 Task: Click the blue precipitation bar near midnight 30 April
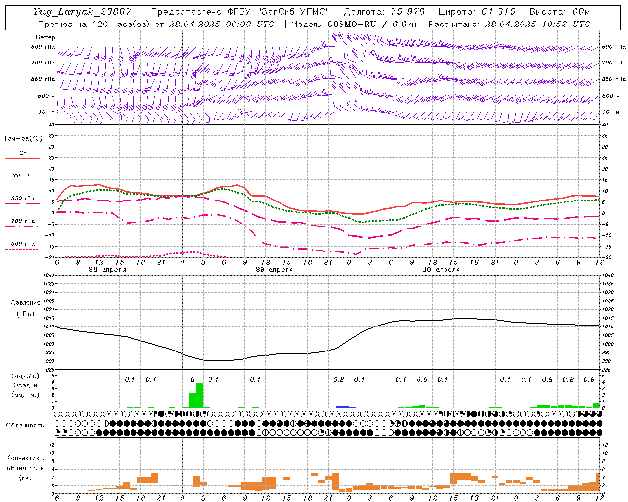click(342, 407)
